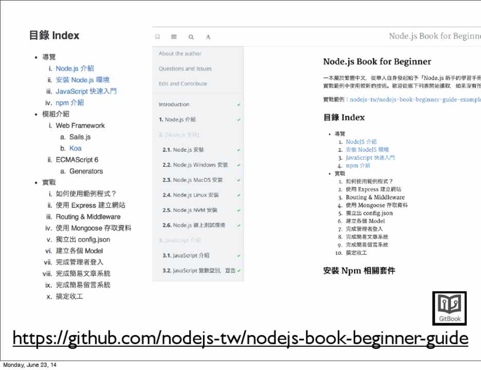Click the green checkmark beside Introduction
The image size is (481, 370).
pyautogui.click(x=239, y=104)
